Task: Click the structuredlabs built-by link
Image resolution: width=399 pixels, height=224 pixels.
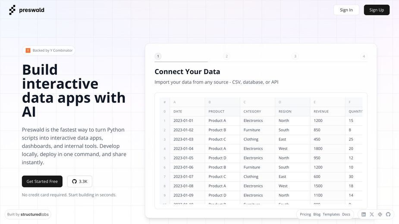Action: point(28,215)
